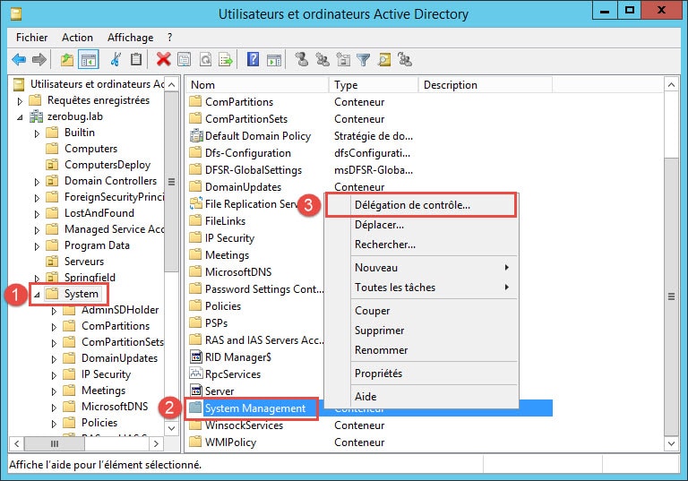This screenshot has height=481, width=688.
Task: Open the Nouveau submenu
Action: click(421, 268)
